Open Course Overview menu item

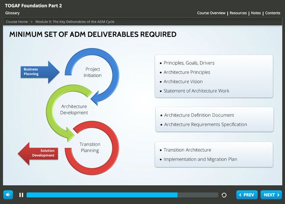211,13
